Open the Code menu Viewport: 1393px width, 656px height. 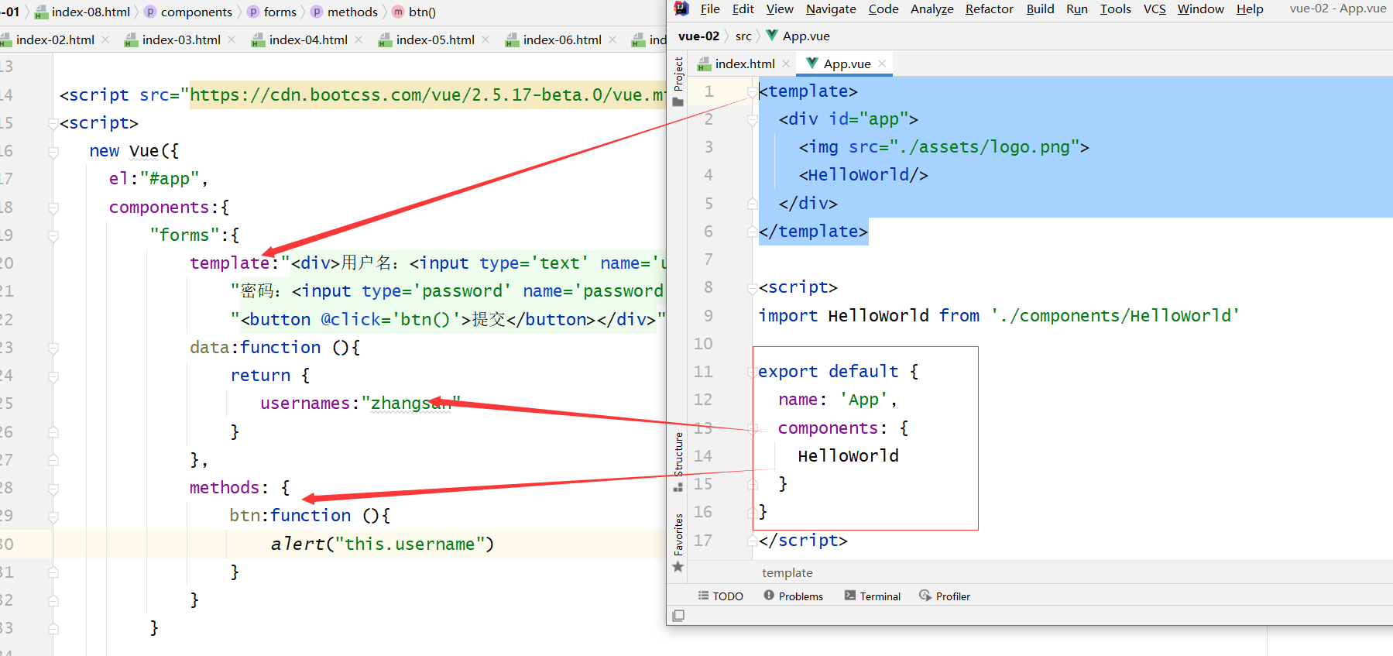coord(883,9)
